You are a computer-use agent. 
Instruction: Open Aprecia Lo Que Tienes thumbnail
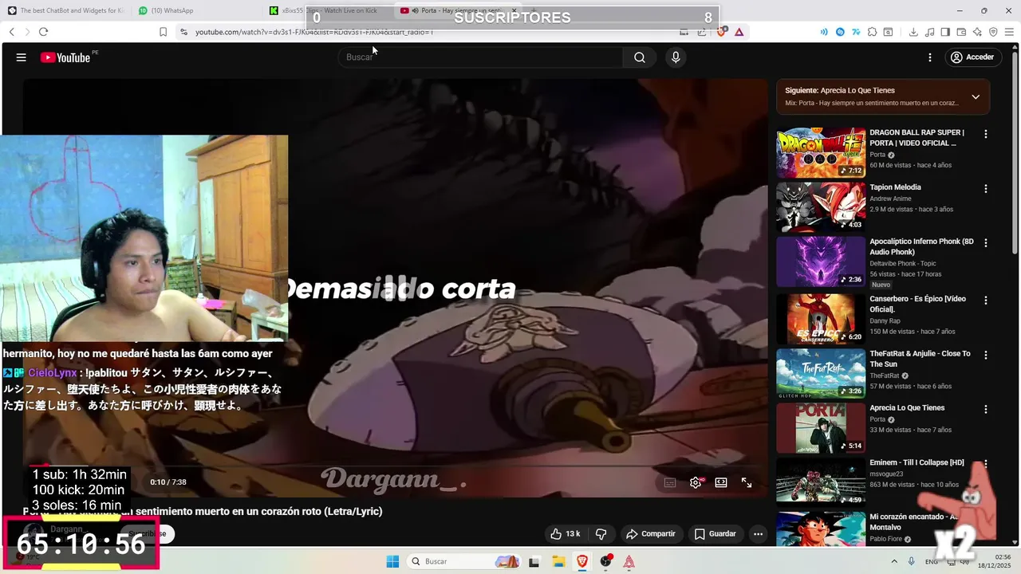tap(821, 428)
